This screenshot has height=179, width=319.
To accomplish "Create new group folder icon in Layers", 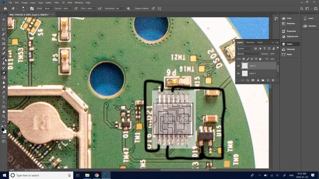I will (x=263, y=81).
